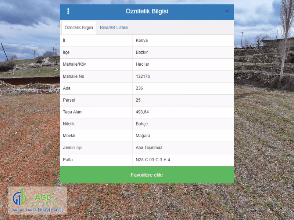Open the three-dot options menu
Viewport: 294px width, 220px height.
coord(68,11)
